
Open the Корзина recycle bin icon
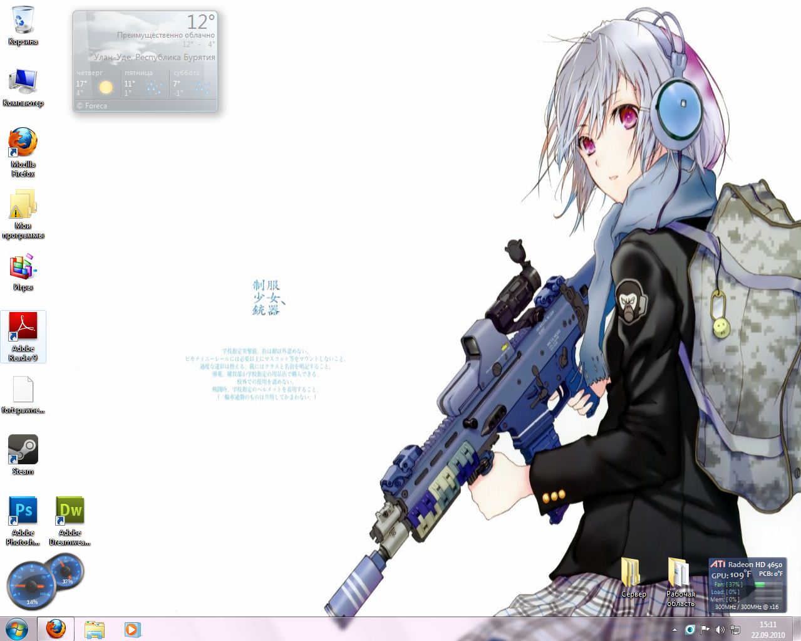click(x=23, y=25)
